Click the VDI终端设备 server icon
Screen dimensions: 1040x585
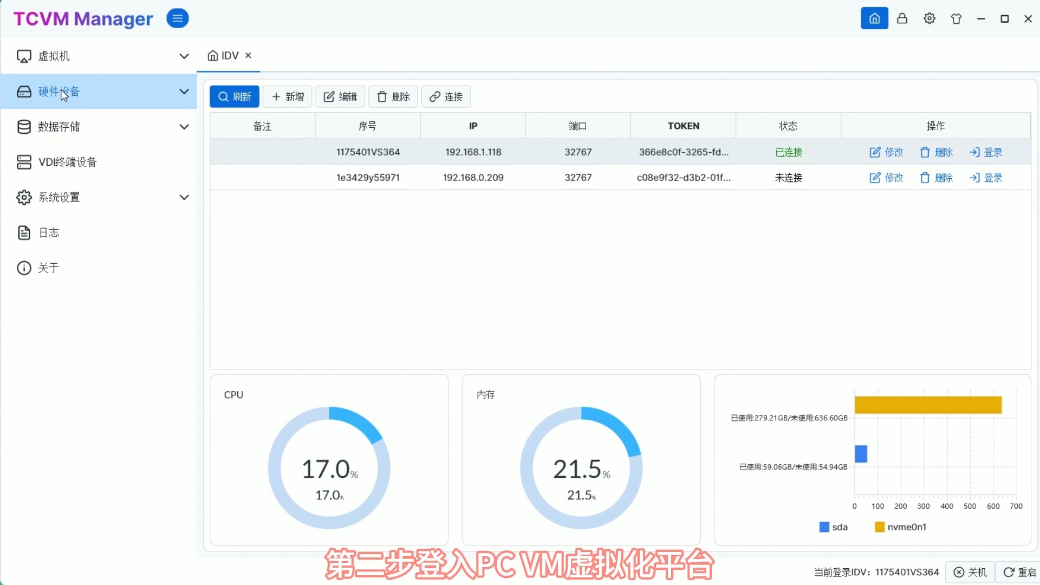[24, 162]
